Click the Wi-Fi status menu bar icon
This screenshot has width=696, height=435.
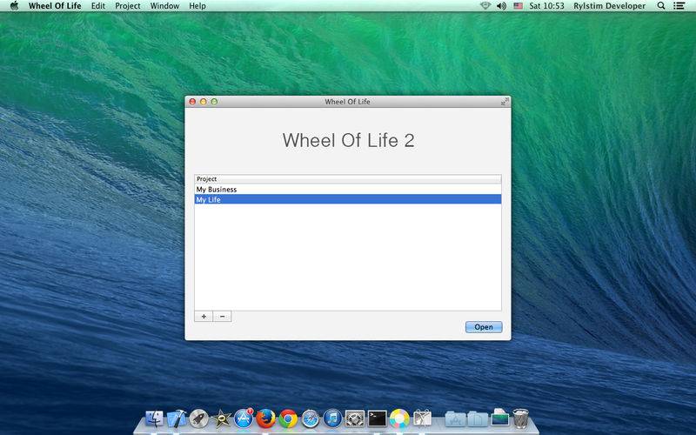pos(485,6)
